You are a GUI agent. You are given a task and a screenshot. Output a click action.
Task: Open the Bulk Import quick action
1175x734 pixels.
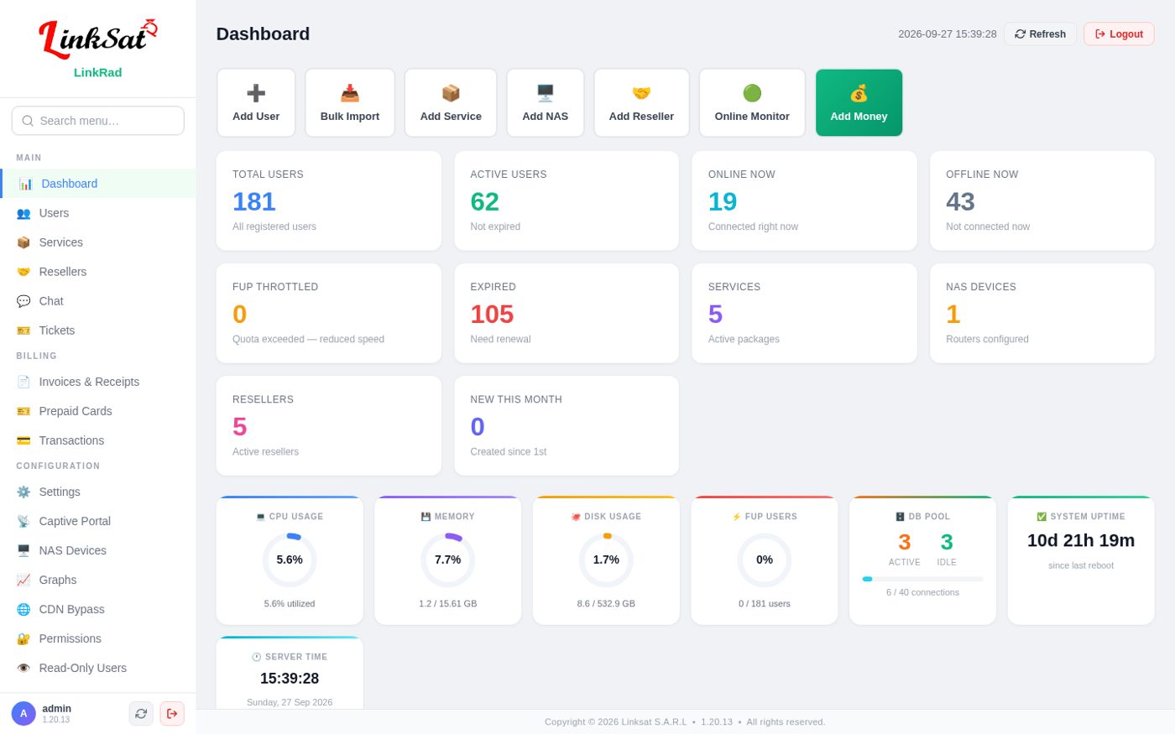(x=350, y=102)
